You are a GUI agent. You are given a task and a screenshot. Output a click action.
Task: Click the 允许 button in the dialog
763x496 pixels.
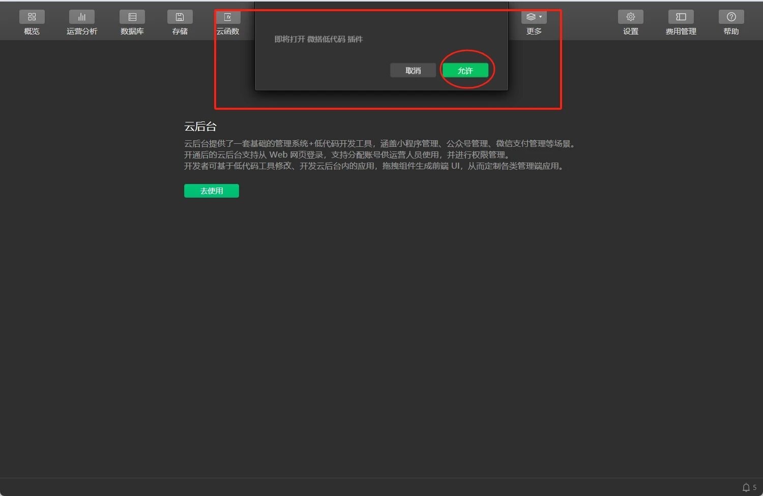click(x=465, y=70)
